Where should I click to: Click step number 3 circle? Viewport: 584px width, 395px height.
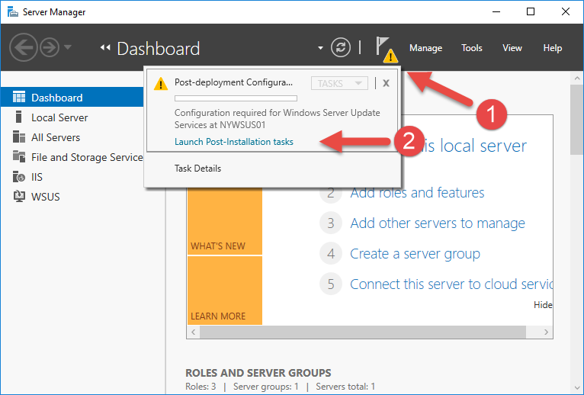[331, 223]
